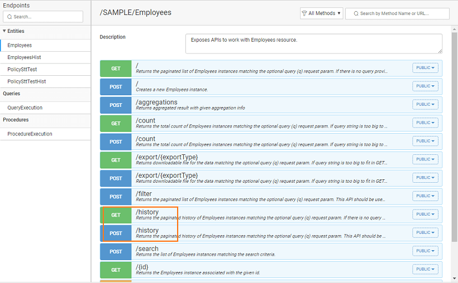458x283 pixels.
Task: Open ProcedureExecution under Procedures
Action: [30, 134]
